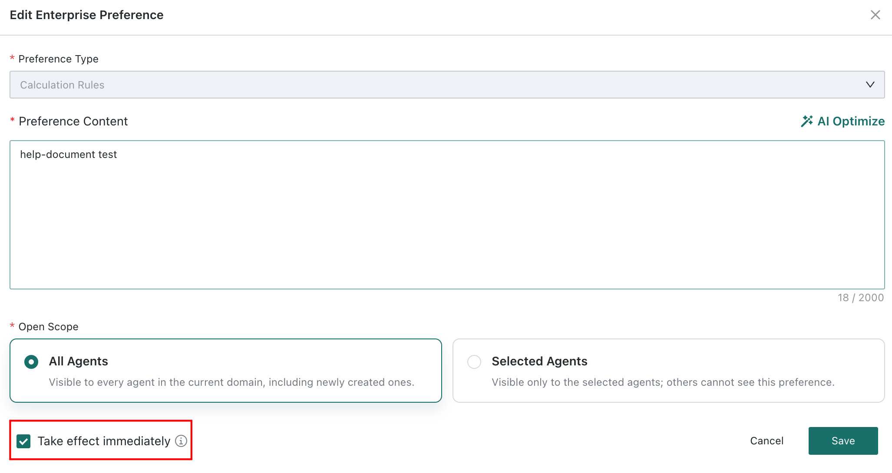
Task: Cancel editing the preference
Action: coord(767,441)
